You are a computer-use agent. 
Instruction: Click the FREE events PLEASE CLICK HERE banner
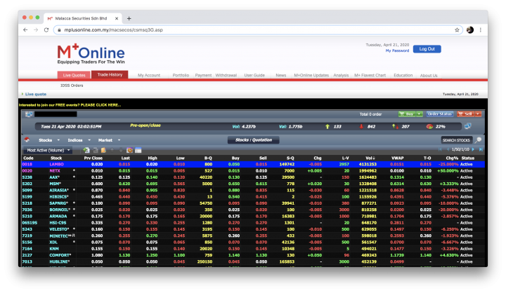(70, 105)
